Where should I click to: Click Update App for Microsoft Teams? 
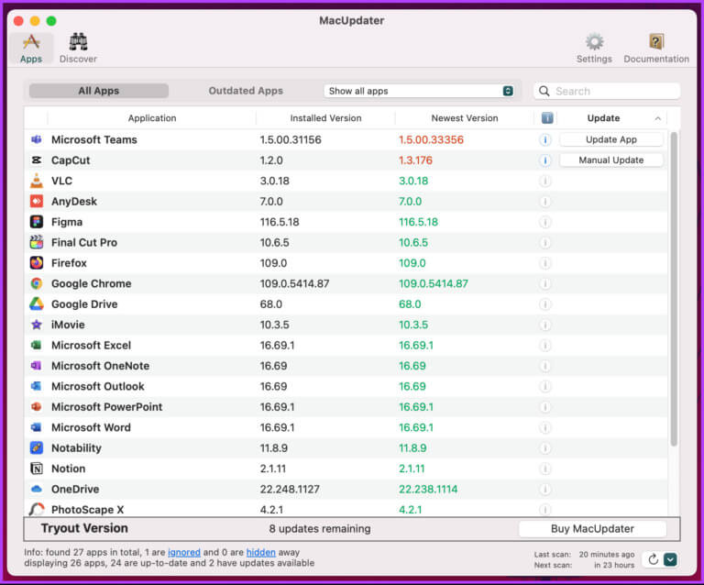[x=611, y=139]
